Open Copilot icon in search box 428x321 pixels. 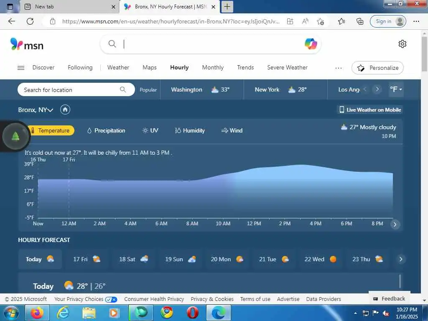(x=311, y=44)
